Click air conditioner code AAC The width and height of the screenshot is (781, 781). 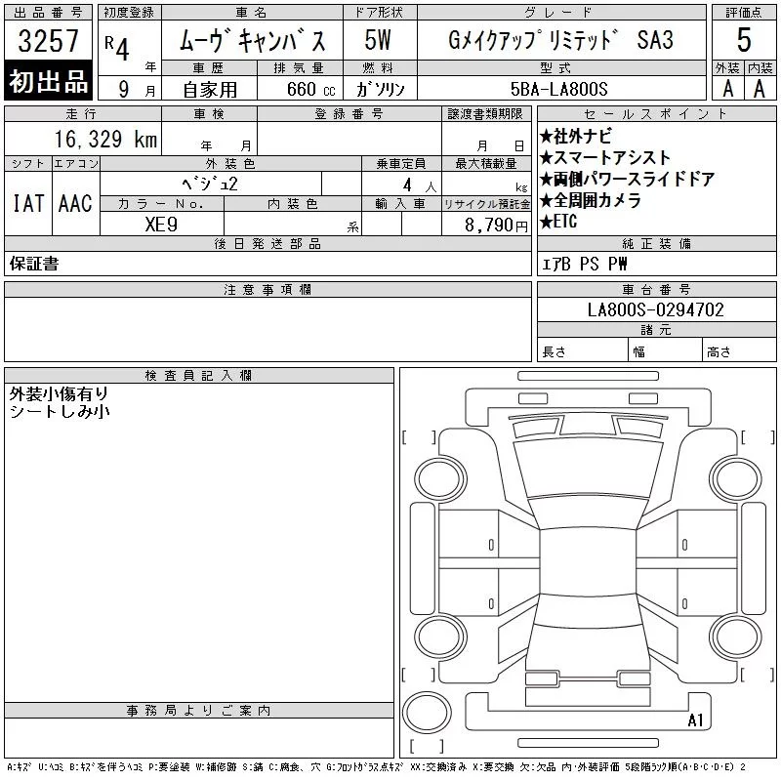click(x=75, y=203)
